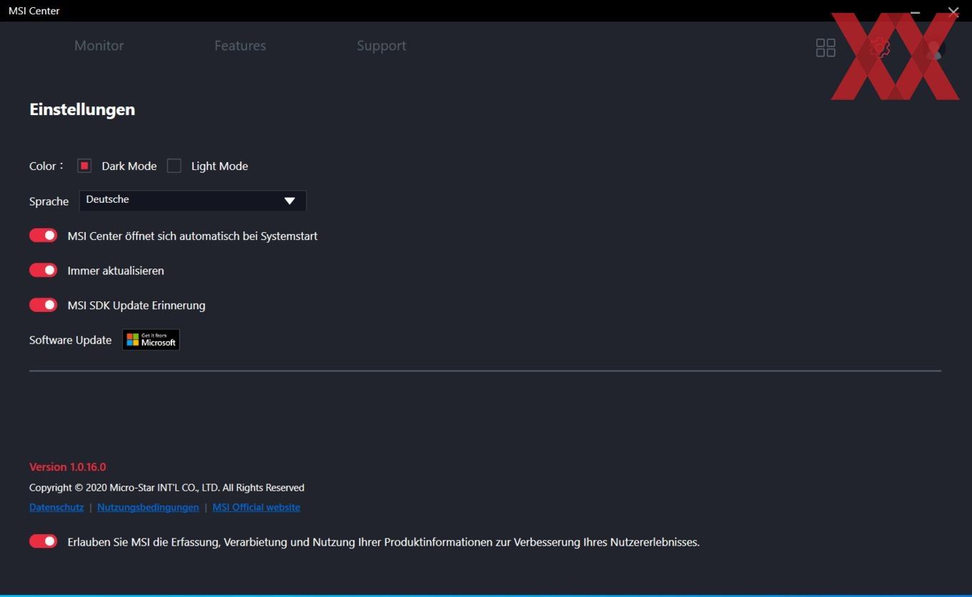Screen dimensions: 972x597
Task: Open Microsoft Store software update badge
Action: point(151,340)
